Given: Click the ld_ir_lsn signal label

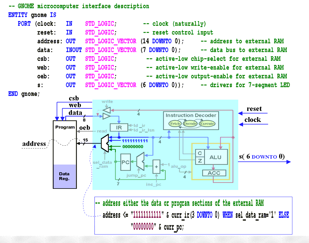Looking at the screenshot, I should click(144, 130).
